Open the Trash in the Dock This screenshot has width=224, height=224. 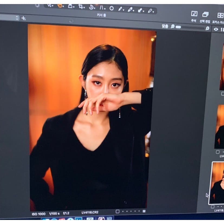(110, 218)
